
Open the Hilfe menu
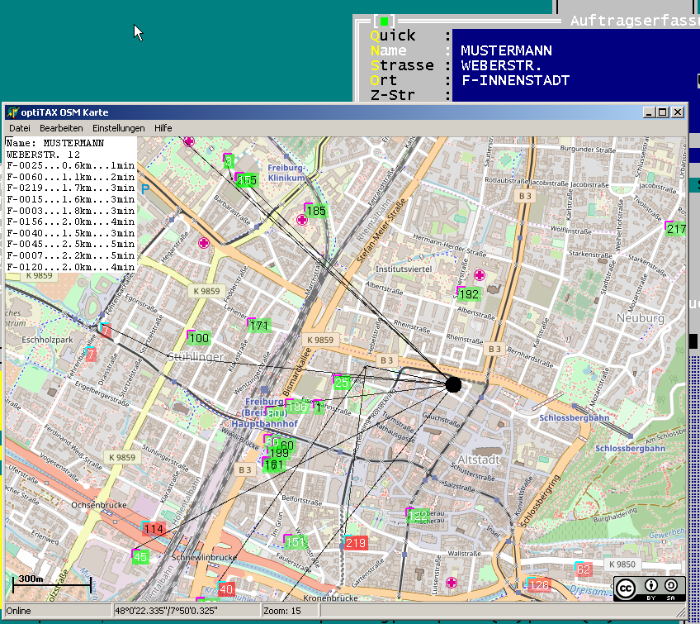point(163,128)
